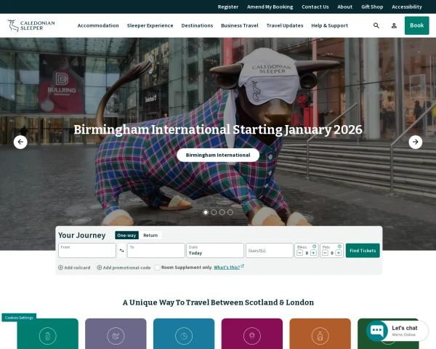Open the orange bottle feature card
Screen dimensions: 436x349
pyautogui.click(x=320, y=334)
